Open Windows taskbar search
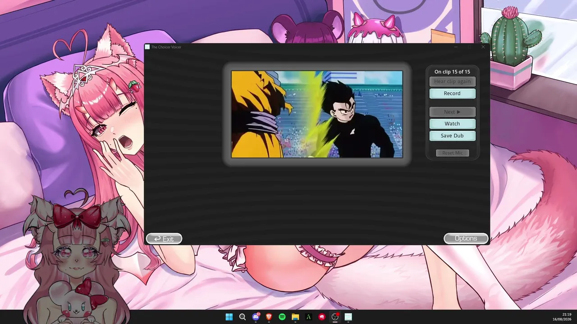Screen dimensions: 577x324 pos(243,317)
